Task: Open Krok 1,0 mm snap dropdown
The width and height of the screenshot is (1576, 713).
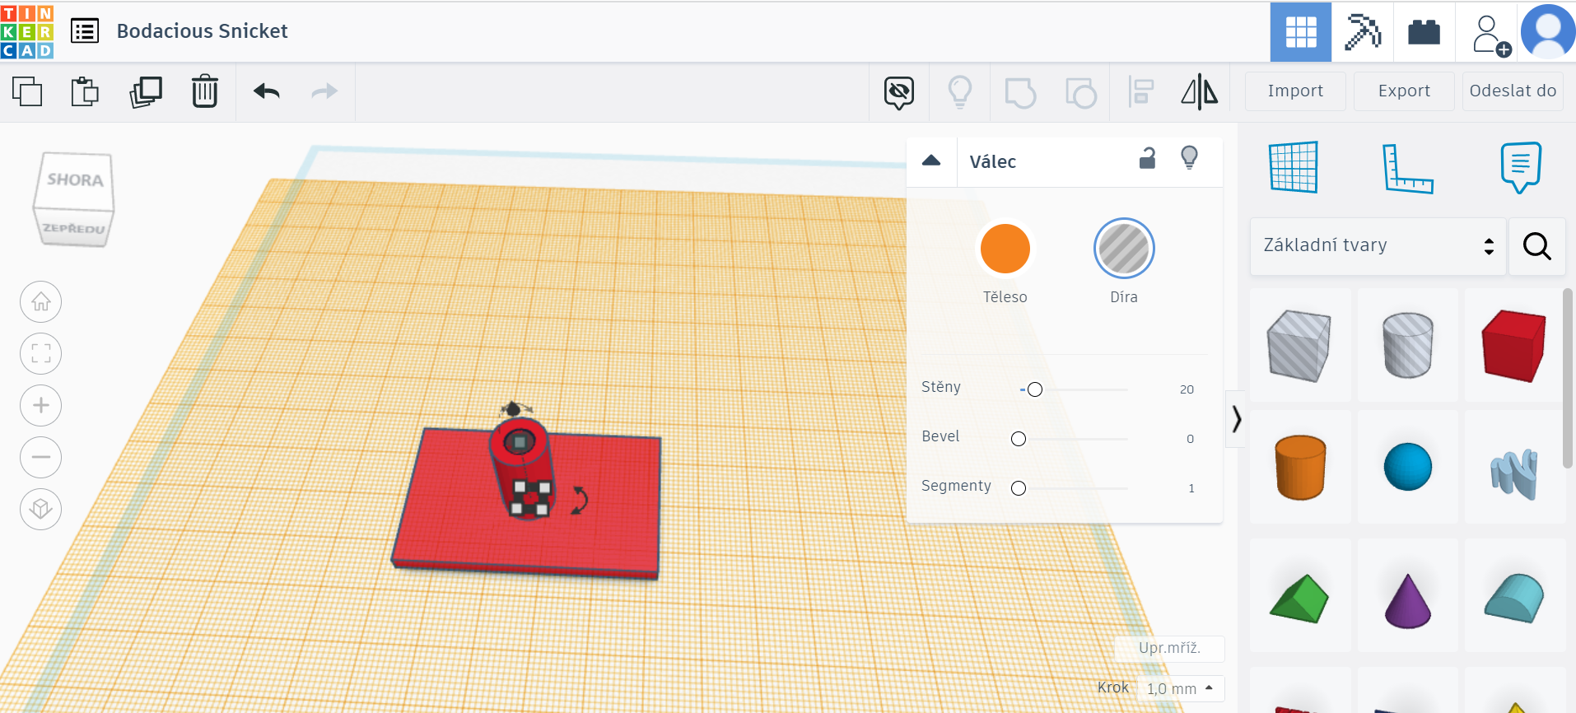Action: (x=1180, y=688)
